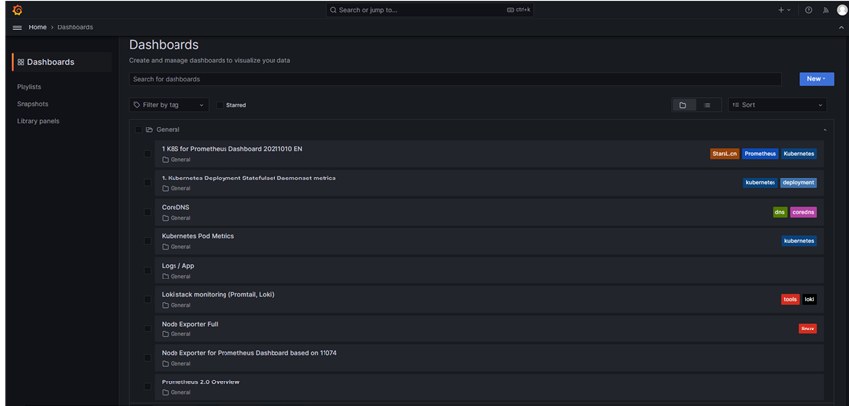Open Prometheus 2.0 Overview dashboard
The width and height of the screenshot is (849, 406).
pyautogui.click(x=200, y=382)
